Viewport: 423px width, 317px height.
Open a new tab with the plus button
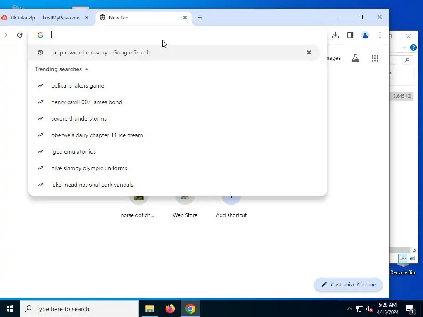200,17
